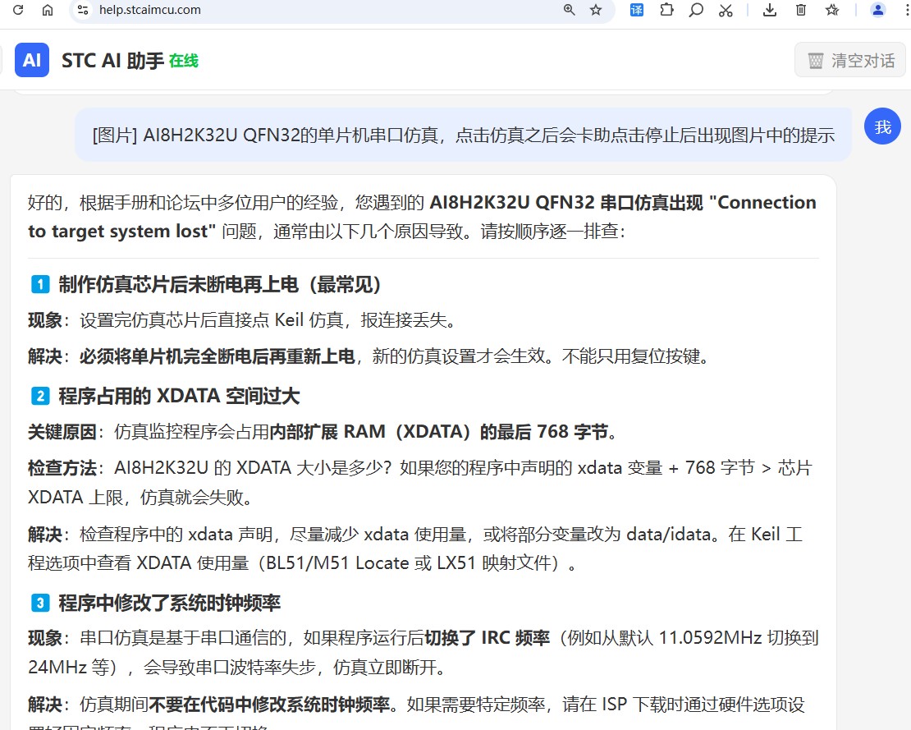
Task: Click heading 程序占用的 XDATA 空间过大
Action: pos(179,396)
